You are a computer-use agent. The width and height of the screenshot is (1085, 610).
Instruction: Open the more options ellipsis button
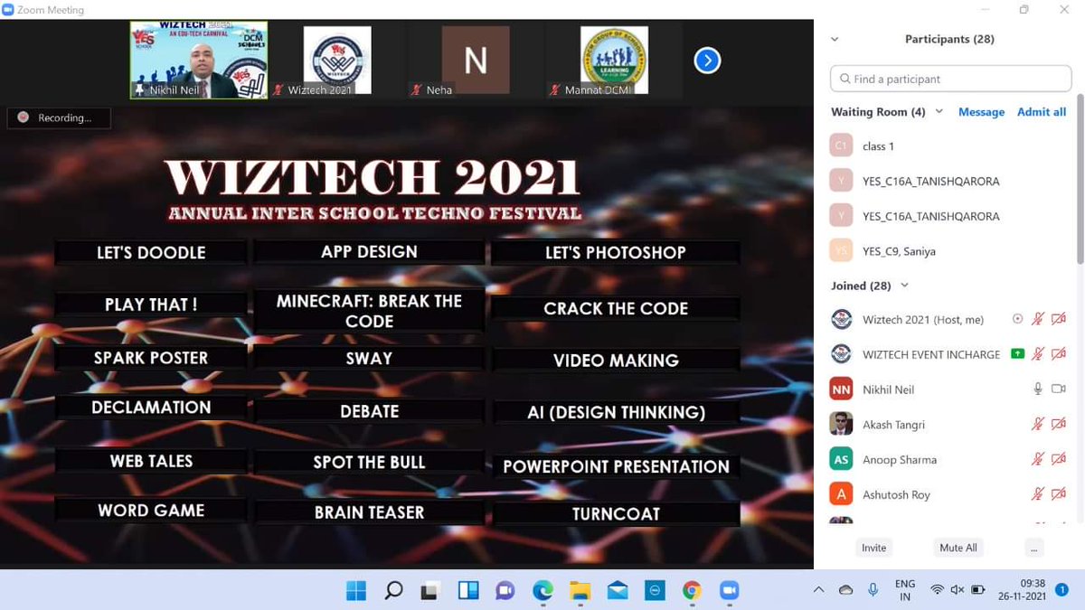point(1034,548)
